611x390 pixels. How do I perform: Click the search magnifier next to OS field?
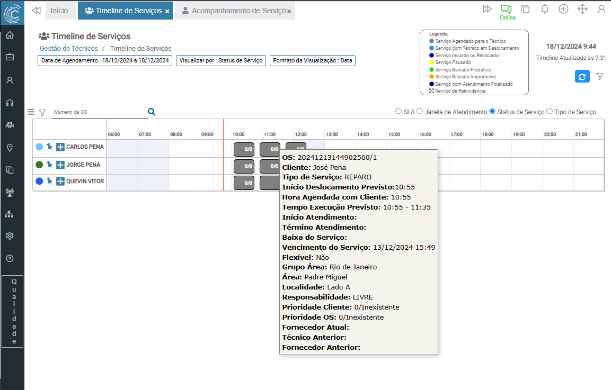tap(152, 112)
